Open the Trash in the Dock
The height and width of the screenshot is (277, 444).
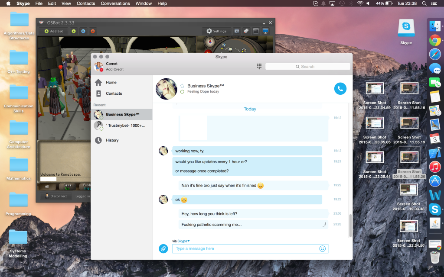click(435, 257)
